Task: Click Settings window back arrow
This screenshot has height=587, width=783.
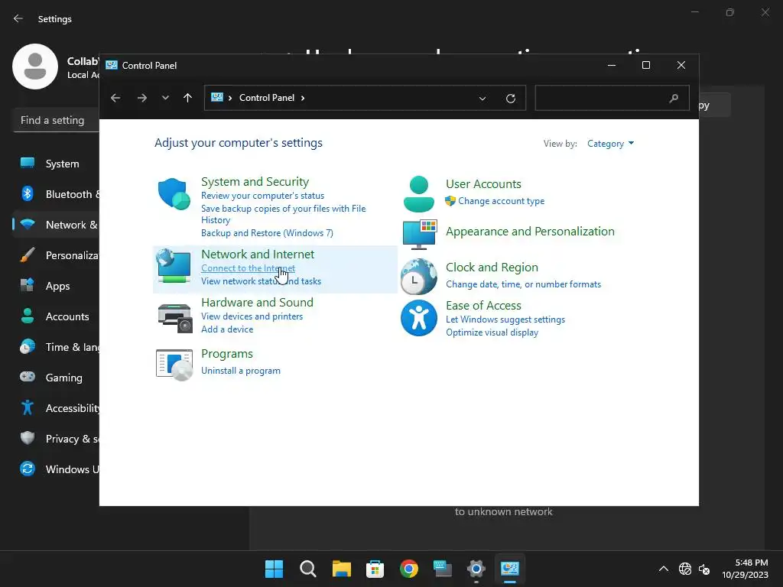Action: point(18,18)
